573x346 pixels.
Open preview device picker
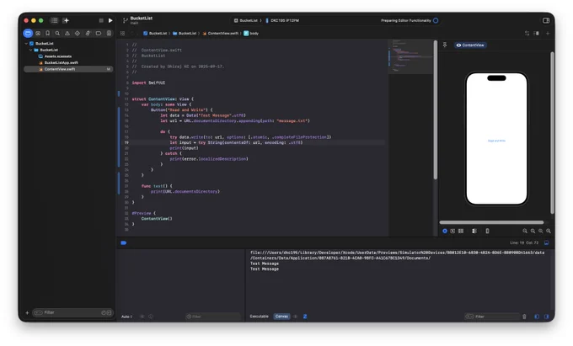[x=487, y=231]
